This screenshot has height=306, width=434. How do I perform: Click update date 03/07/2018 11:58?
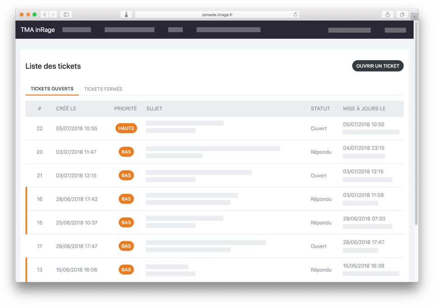363,195
